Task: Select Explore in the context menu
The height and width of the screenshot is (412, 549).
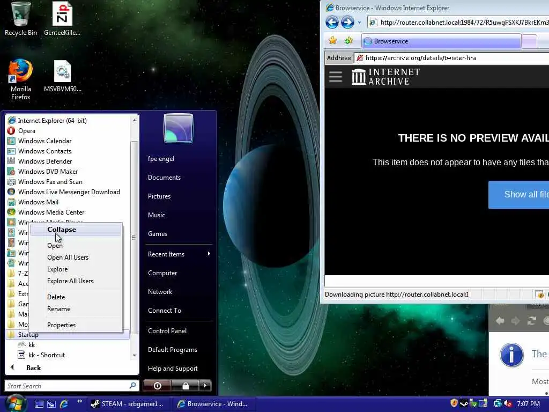Action: [x=76, y=269]
